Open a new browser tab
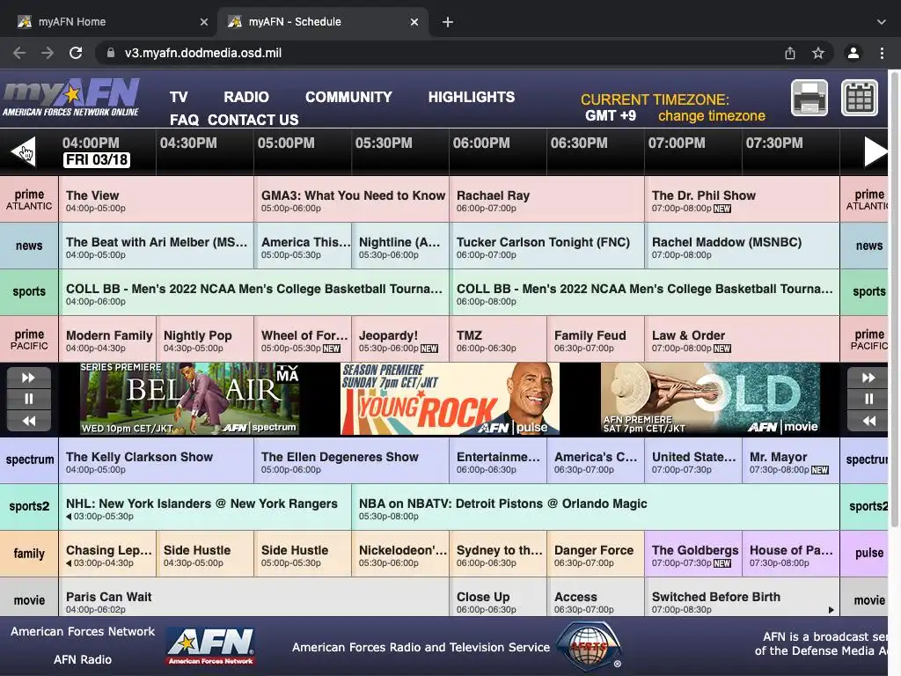 click(x=448, y=22)
